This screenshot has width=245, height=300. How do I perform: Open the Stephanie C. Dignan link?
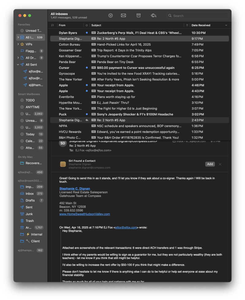click(74, 189)
